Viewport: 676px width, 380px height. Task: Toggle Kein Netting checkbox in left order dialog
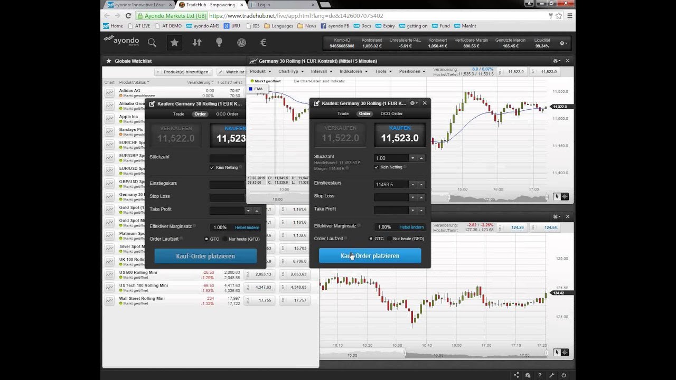tap(212, 167)
